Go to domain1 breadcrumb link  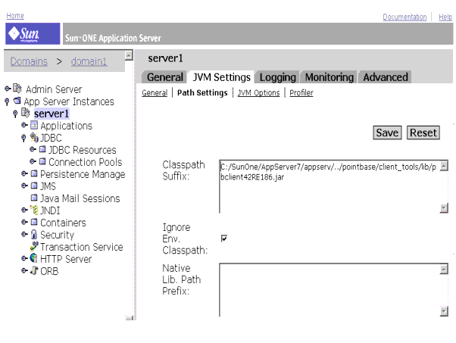(x=89, y=61)
